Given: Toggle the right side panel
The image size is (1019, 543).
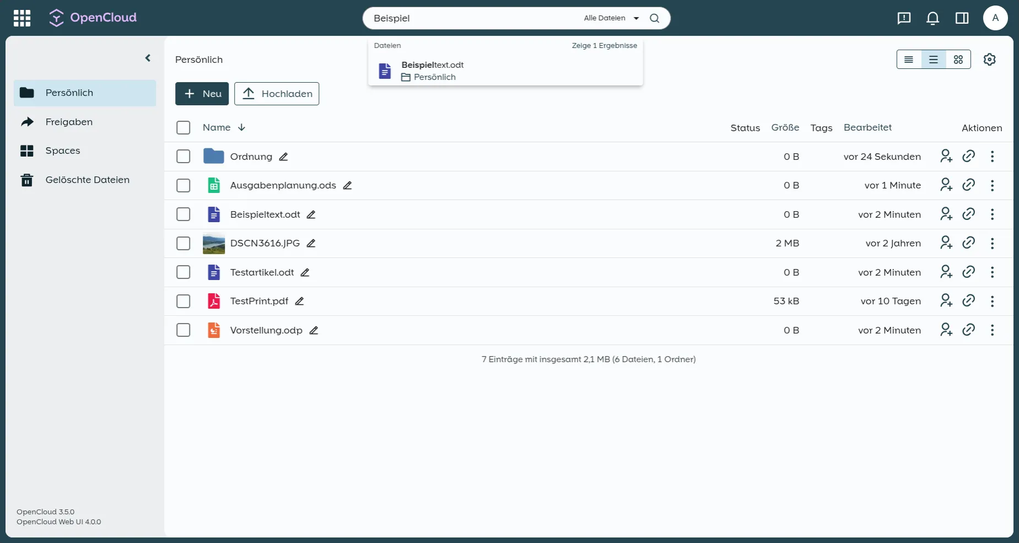Looking at the screenshot, I should (962, 18).
